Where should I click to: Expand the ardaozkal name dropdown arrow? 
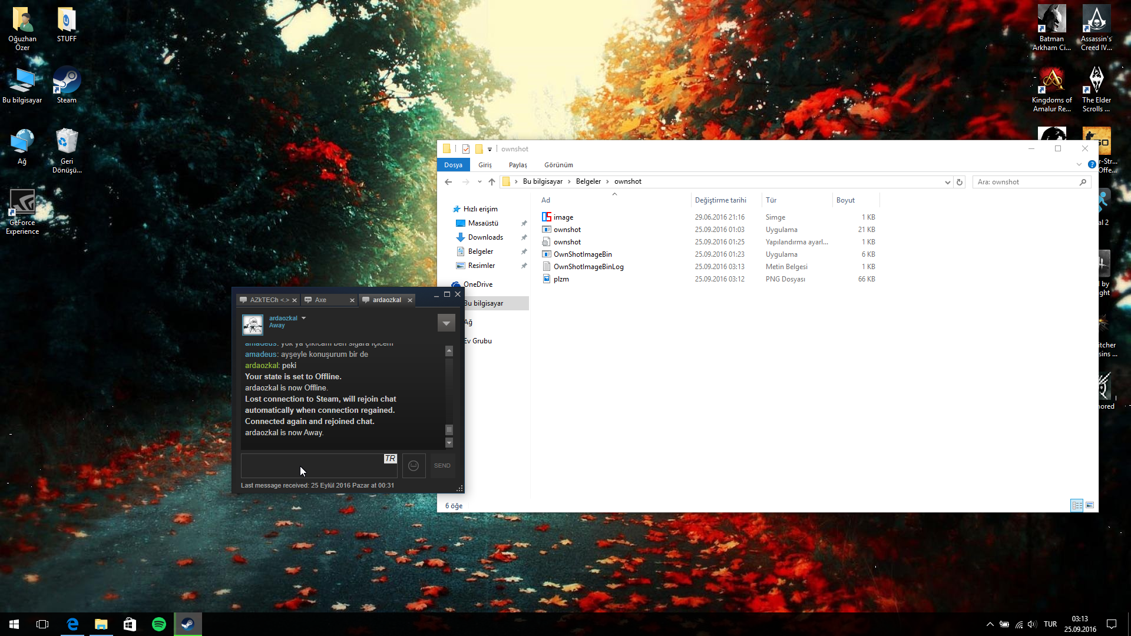pos(304,318)
